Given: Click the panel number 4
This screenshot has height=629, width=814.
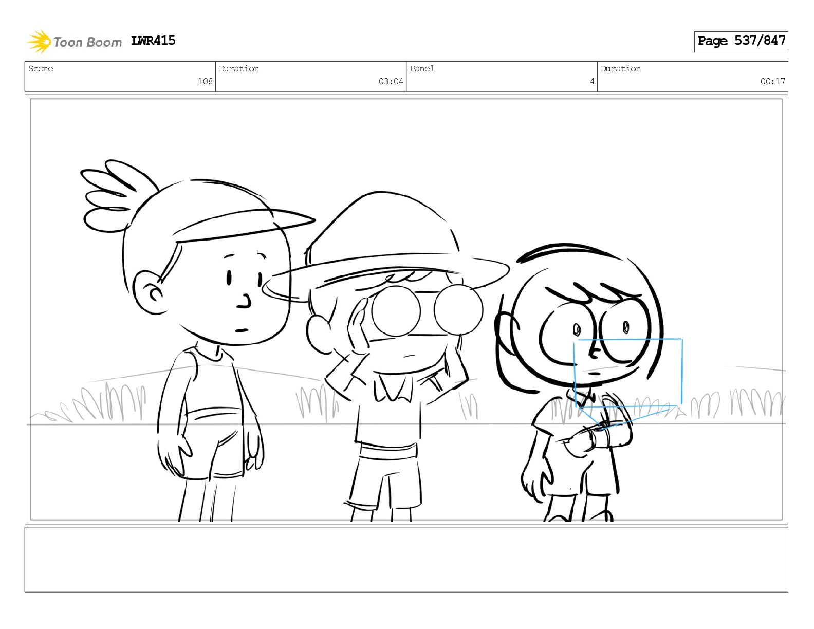Looking at the screenshot, I should (592, 81).
